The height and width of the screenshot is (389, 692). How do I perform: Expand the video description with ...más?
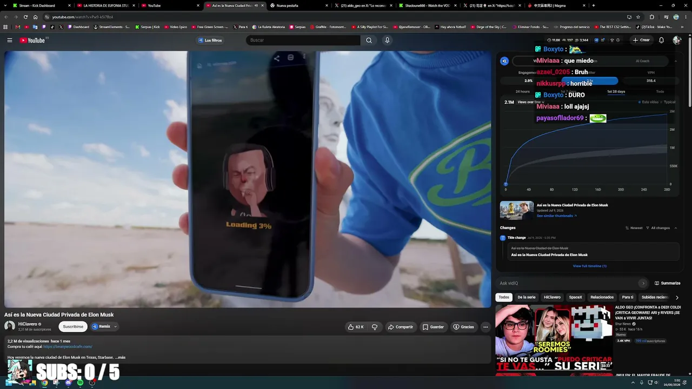120,357
